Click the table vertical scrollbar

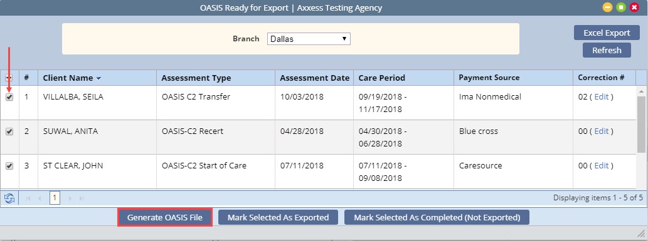pyautogui.click(x=641, y=124)
